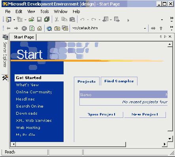
Task: Open the Web Hosting link
Action: [28, 128]
